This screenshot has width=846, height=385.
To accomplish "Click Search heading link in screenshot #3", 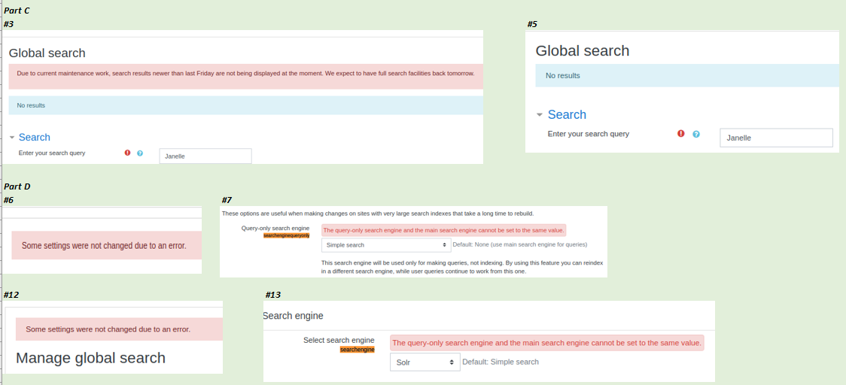I will [x=35, y=138].
